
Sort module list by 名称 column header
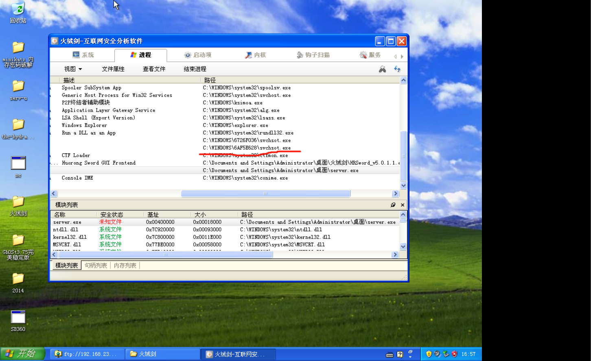tap(74, 215)
